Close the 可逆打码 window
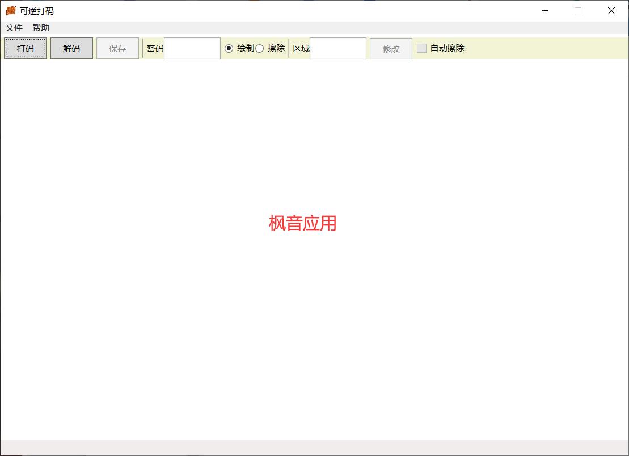Viewport: 629px width, 456px height. (x=611, y=11)
